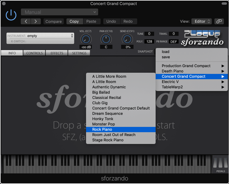Expand arrow beside Death Piano

tap(223, 71)
